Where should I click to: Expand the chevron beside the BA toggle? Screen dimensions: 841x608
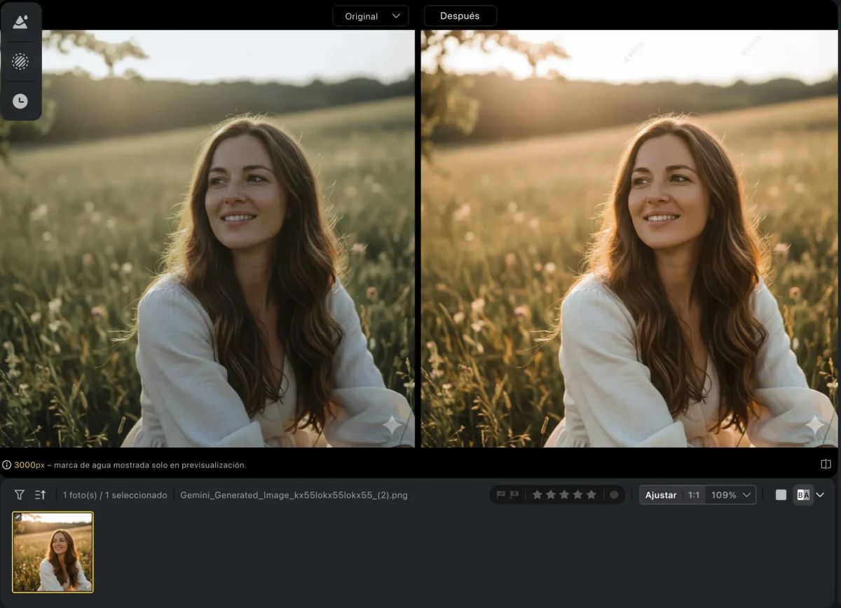click(x=820, y=494)
